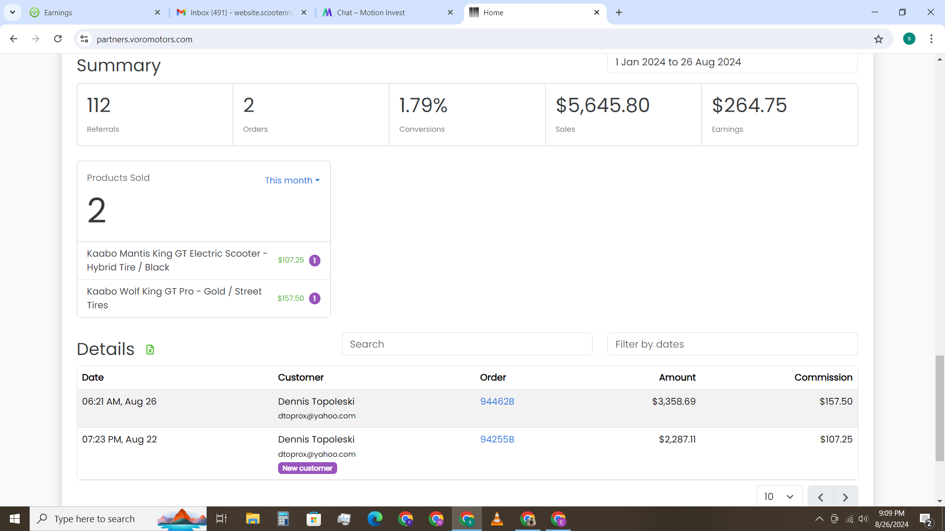
Task: Open a new browser tab
Action: [x=619, y=12]
